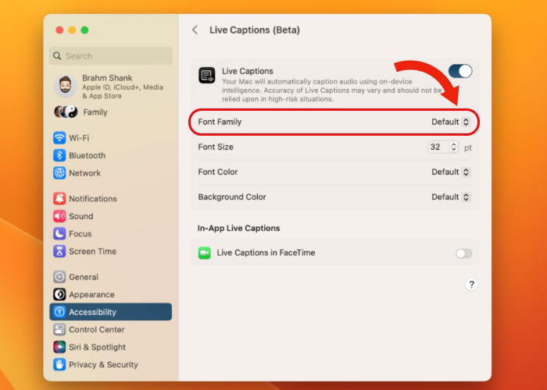Select Focus in the sidebar
This screenshot has width=547, height=390.
(x=111, y=234)
